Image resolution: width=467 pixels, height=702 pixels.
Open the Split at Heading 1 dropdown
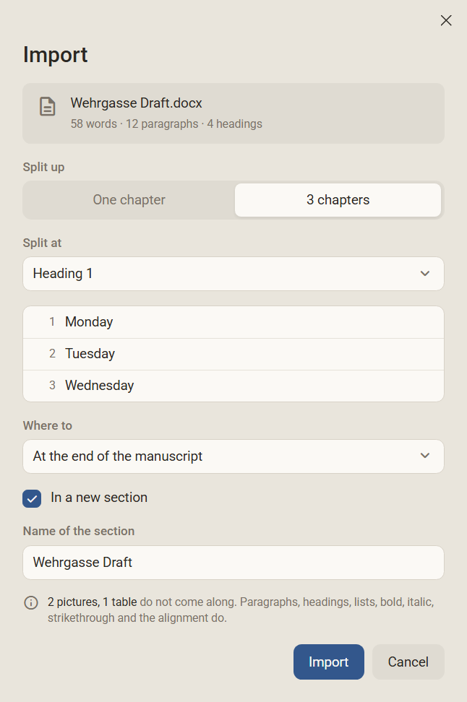[233, 274]
